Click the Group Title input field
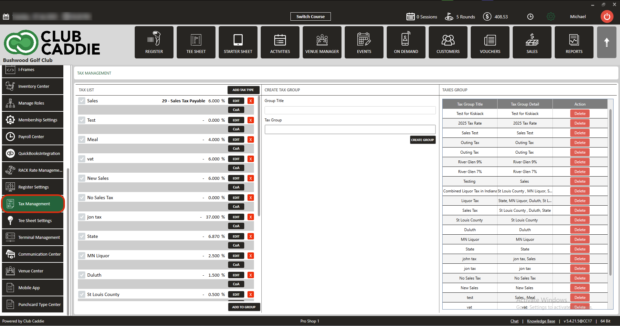Image resolution: width=620 pixels, height=326 pixels. 350,110
